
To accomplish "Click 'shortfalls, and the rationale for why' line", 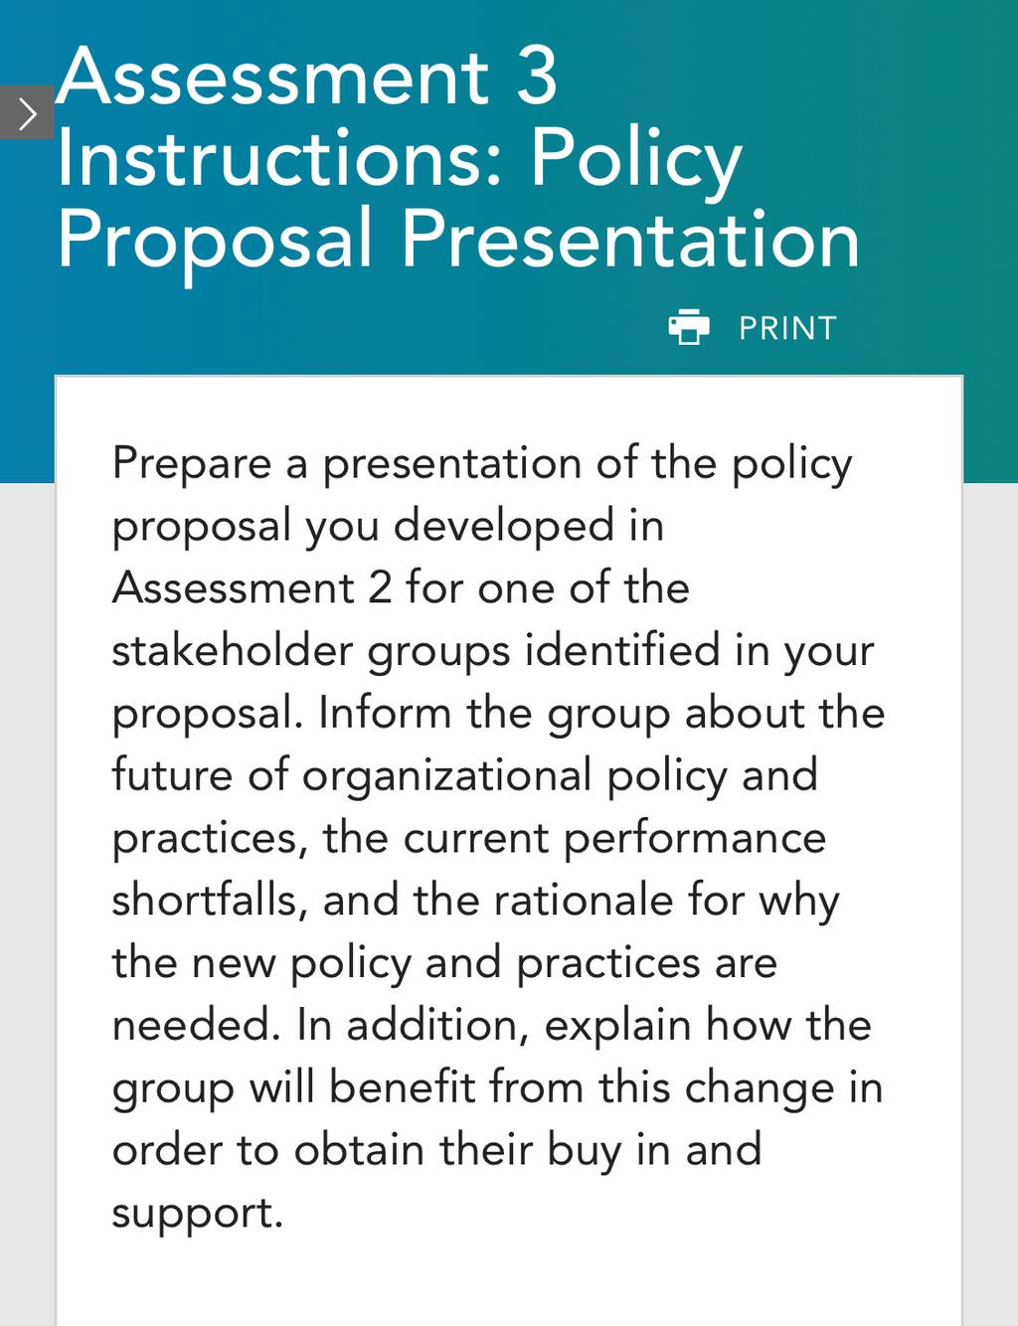I will (475, 902).
